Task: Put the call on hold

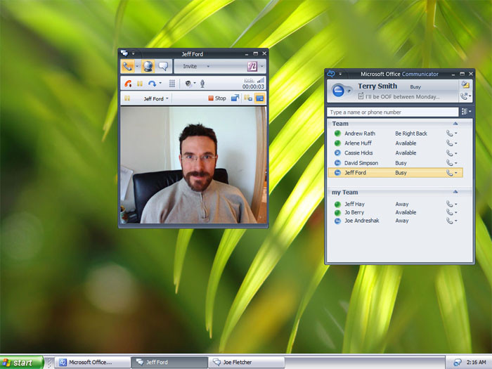Action: click(140, 84)
